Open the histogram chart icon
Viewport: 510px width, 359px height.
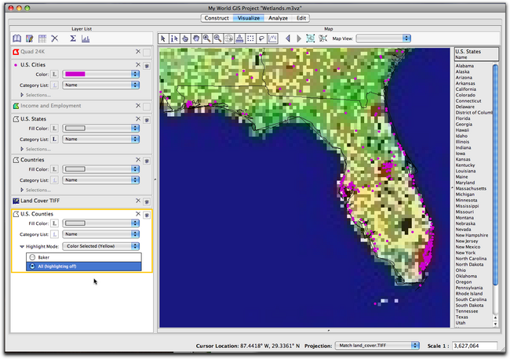(85, 38)
